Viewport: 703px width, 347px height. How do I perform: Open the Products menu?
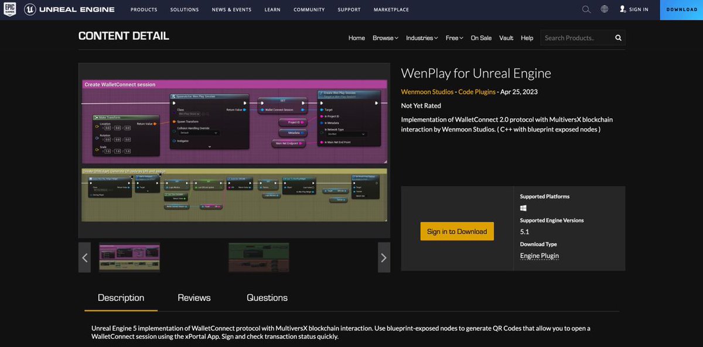[x=144, y=10]
